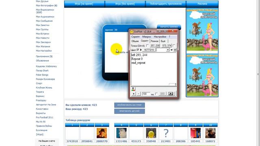Click the Начать заново button
Image resolution: width=260 pixels, height=146 pixels.
(169, 27)
